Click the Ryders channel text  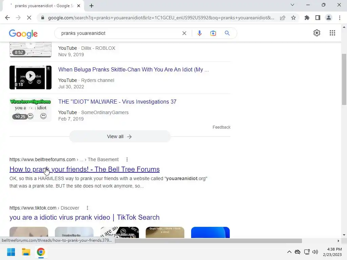[x=98, y=80]
